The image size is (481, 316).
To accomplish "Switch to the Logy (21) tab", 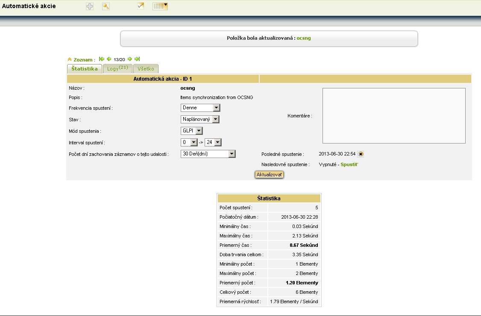I will (x=117, y=69).
